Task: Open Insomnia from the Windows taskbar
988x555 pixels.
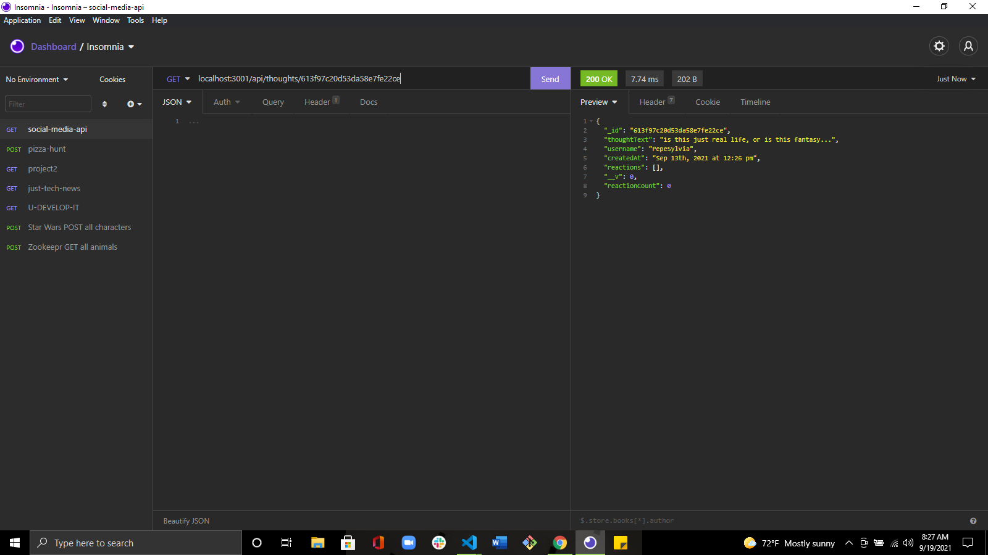Action: click(x=590, y=543)
